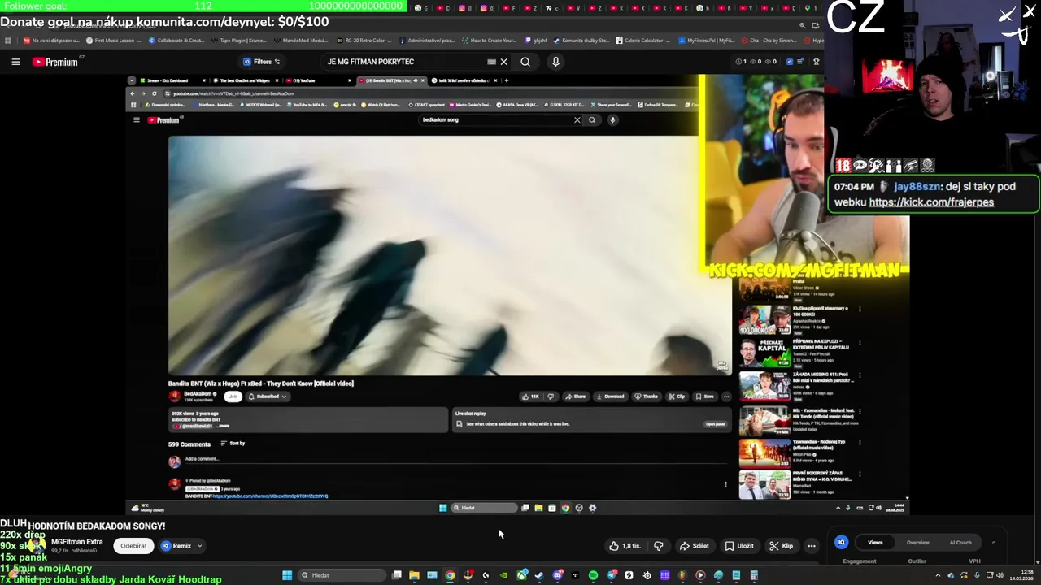
Task: Open the Tape Plugin bookmark
Action: pos(238,41)
